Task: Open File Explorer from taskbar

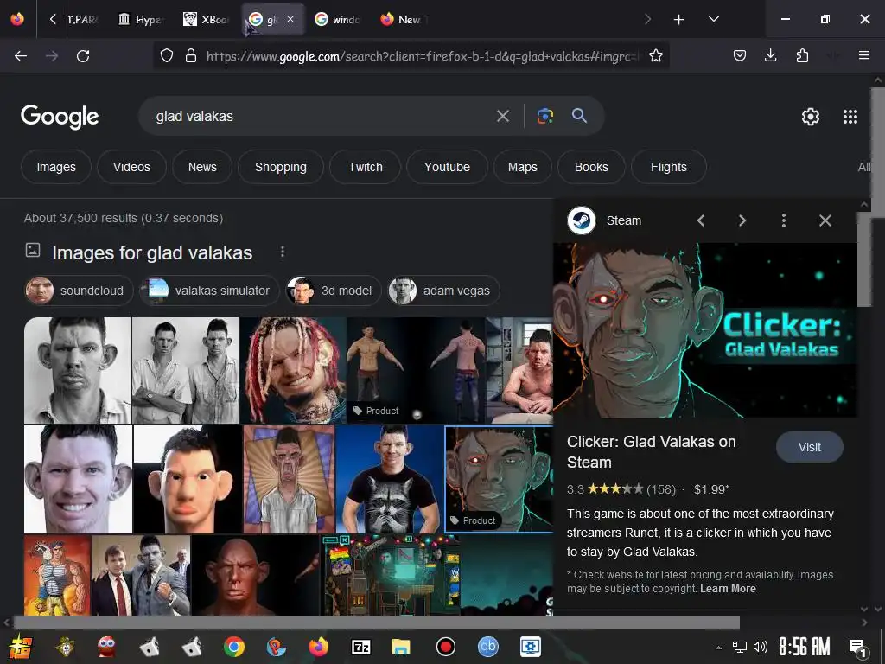Action: [x=401, y=647]
